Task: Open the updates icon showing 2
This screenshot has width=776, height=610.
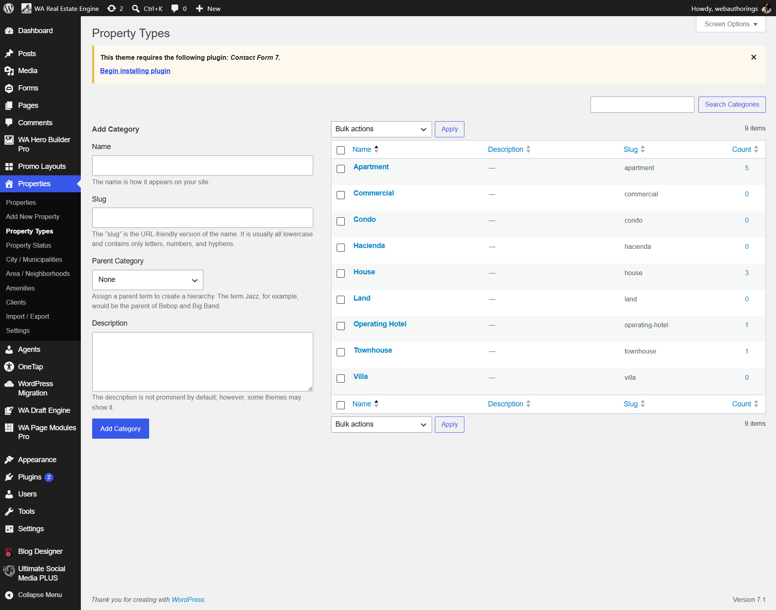Action: point(115,8)
